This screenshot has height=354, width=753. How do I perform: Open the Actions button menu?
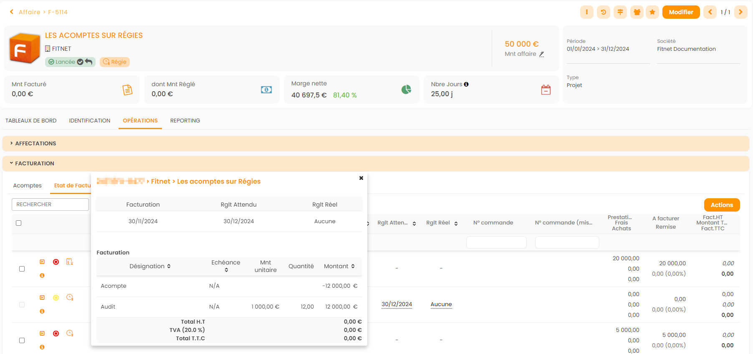point(722,205)
